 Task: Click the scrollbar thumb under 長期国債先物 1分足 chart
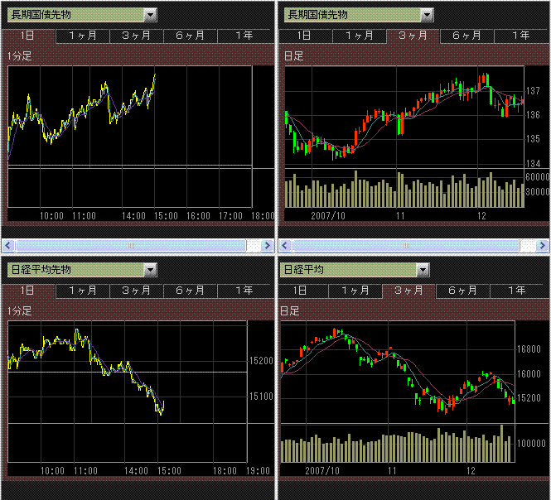(130, 245)
